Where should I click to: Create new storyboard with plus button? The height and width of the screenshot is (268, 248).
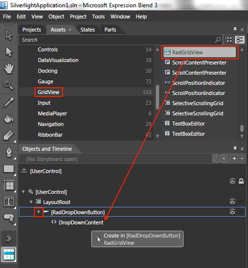click(x=234, y=158)
